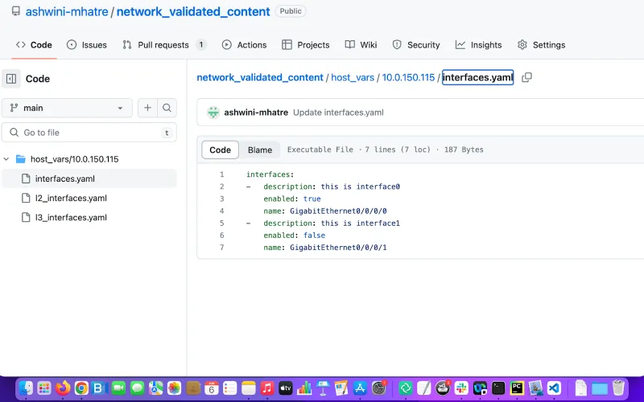Click the add file plus icon
This screenshot has height=402, width=644.
(147, 108)
